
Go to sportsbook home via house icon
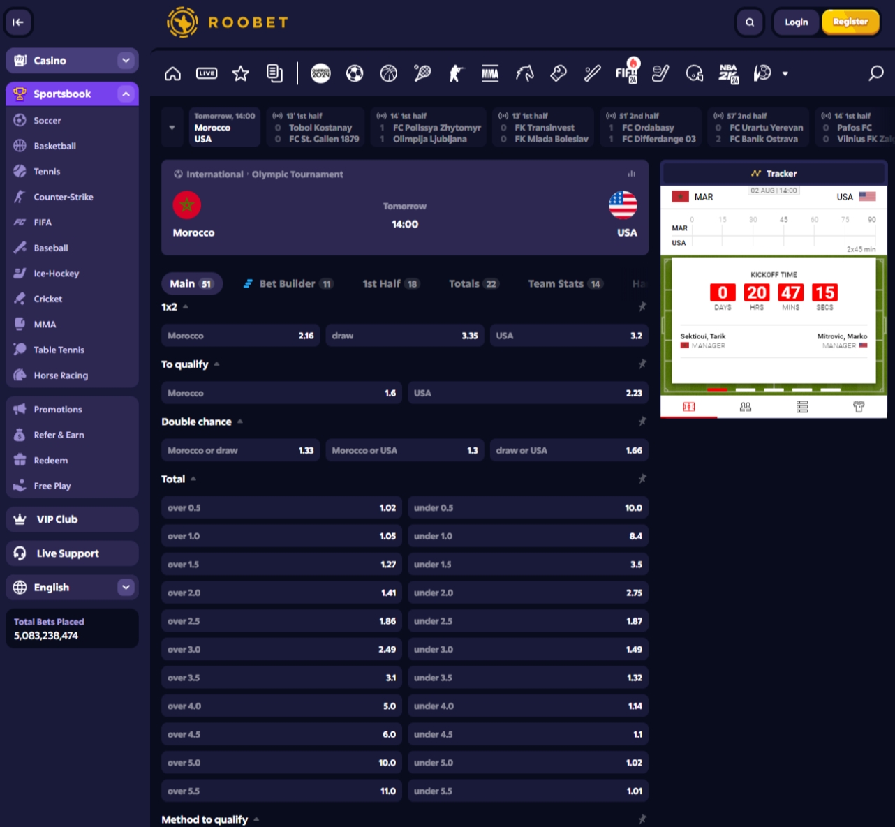(x=172, y=73)
